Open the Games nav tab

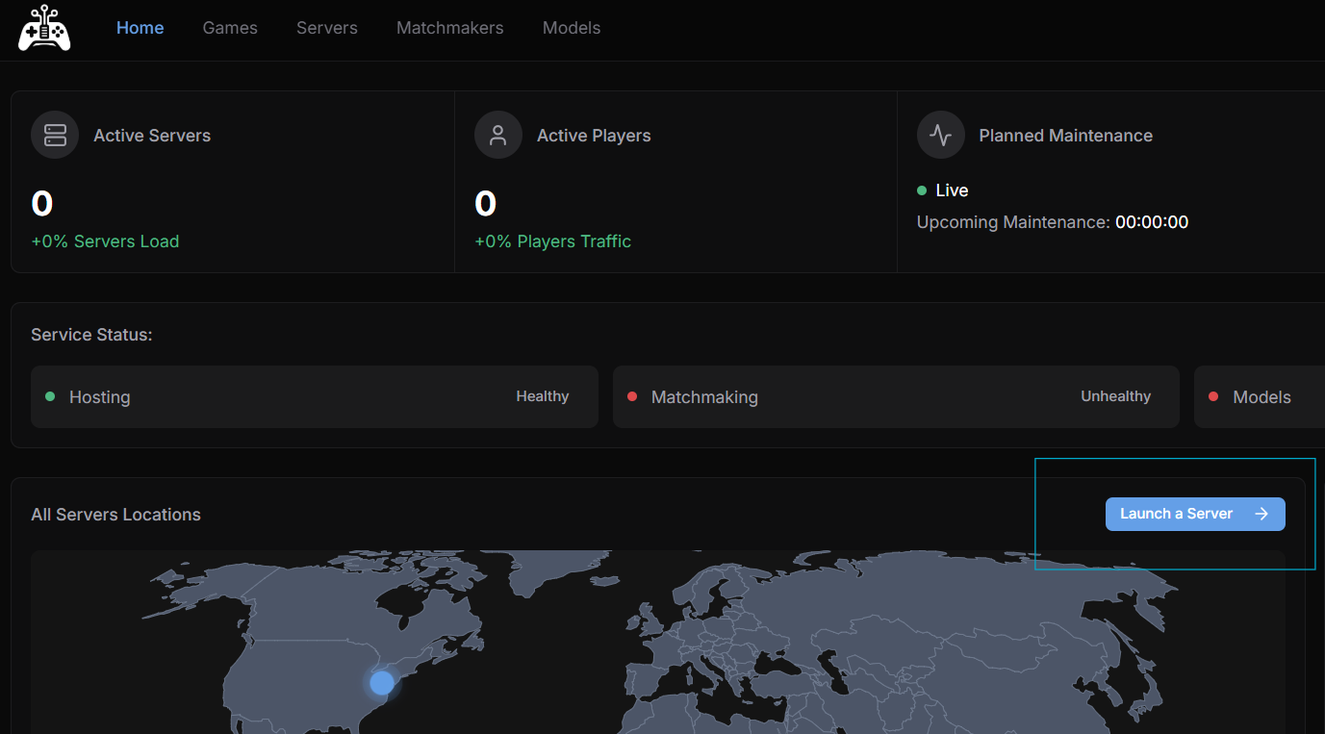coord(230,28)
